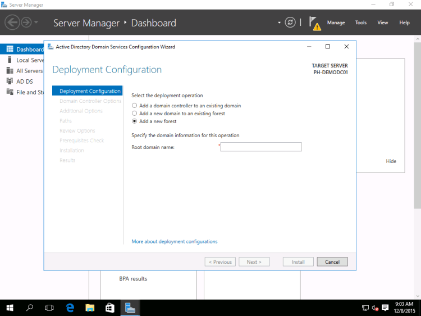Open the Windows Store taskbar icon
Screen dimensions: 421x316
(x=110, y=308)
